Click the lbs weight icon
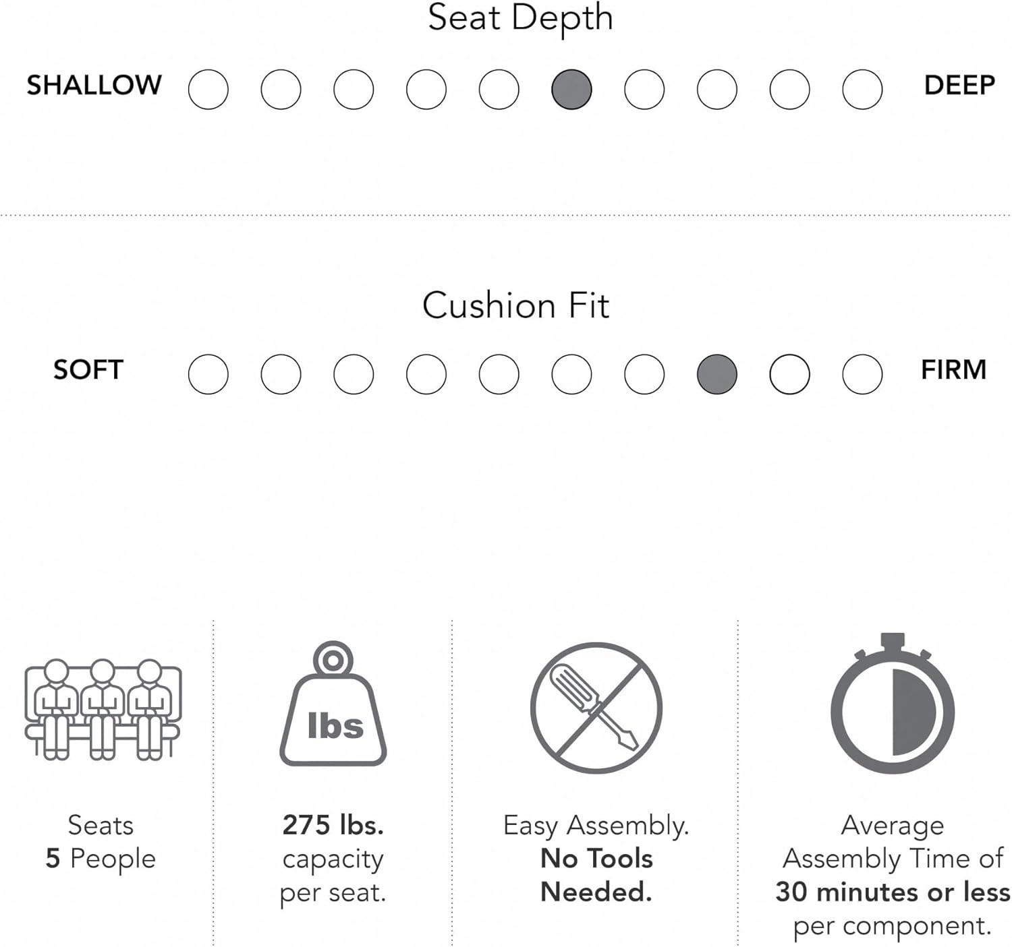 [x=333, y=705]
